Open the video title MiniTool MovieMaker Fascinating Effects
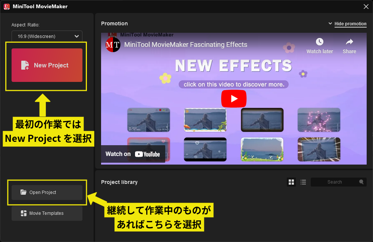This screenshot has width=373, height=242. (186, 45)
